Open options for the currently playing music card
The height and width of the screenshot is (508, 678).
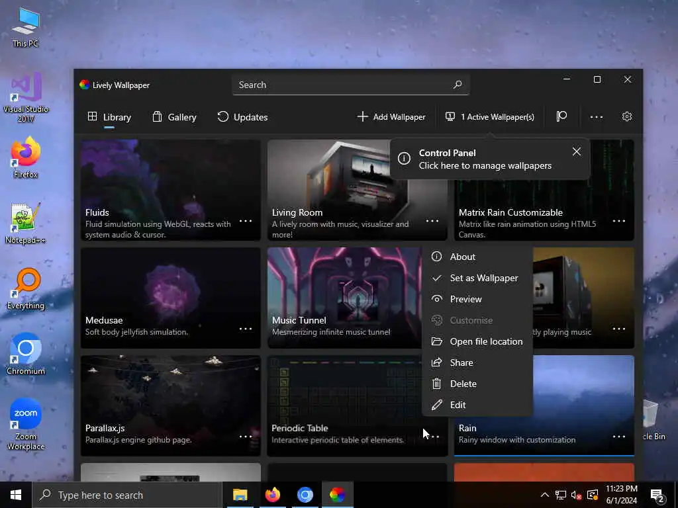[619, 329]
